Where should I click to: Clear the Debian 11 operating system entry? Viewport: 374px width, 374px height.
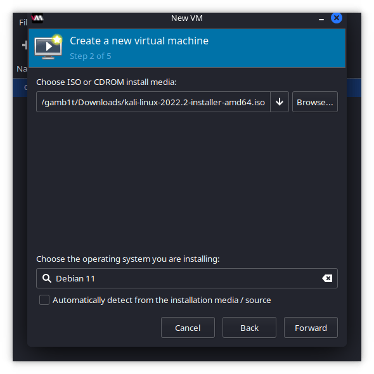coord(327,278)
